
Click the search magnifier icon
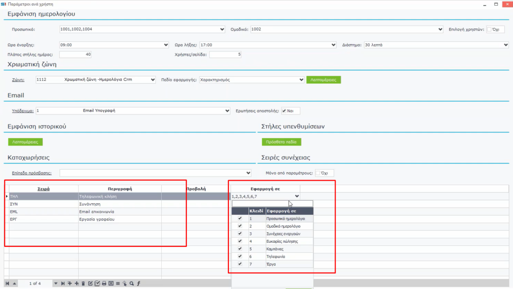click(132, 283)
